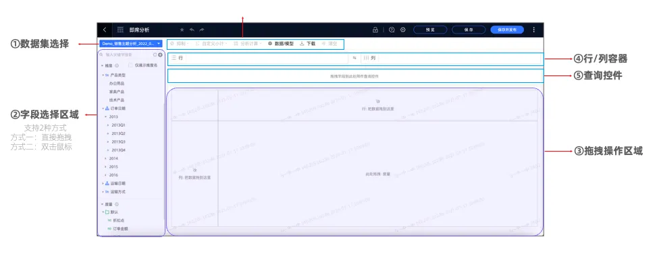Click the 保存并发布 button

pyautogui.click(x=507, y=30)
